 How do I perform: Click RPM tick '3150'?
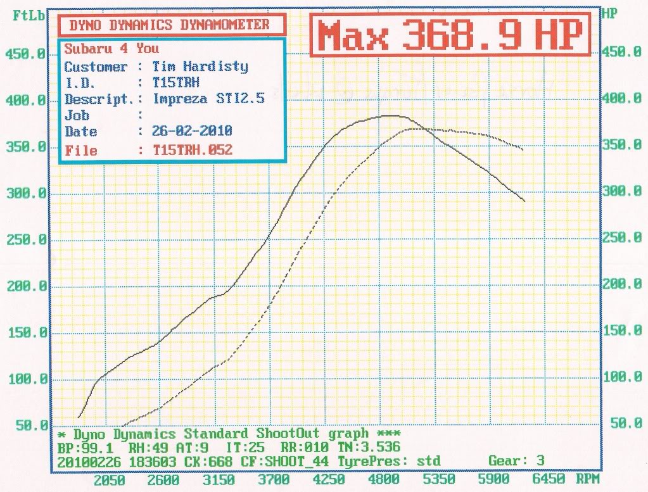(x=219, y=480)
